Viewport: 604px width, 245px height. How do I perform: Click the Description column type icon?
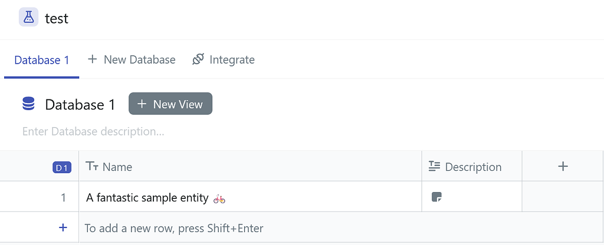pos(435,167)
